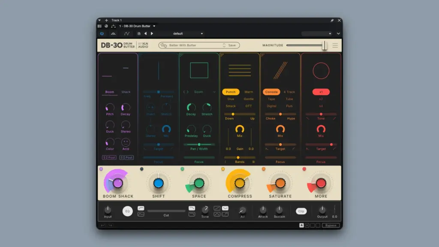Open the plugin routing icon
The width and height of the screenshot is (439, 247).
click(113, 26)
